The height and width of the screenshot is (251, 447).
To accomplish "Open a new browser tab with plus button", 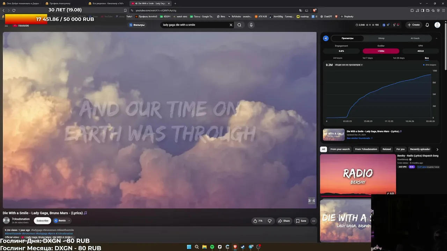I will (x=175, y=3).
